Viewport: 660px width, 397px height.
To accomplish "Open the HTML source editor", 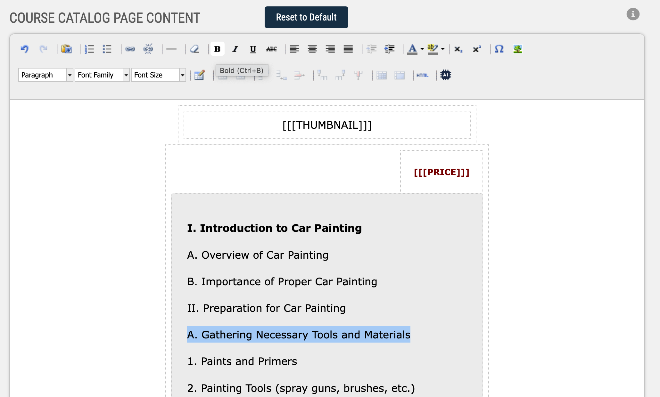I will [x=423, y=75].
